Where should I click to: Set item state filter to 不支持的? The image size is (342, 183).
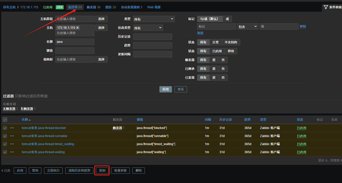click(231, 42)
